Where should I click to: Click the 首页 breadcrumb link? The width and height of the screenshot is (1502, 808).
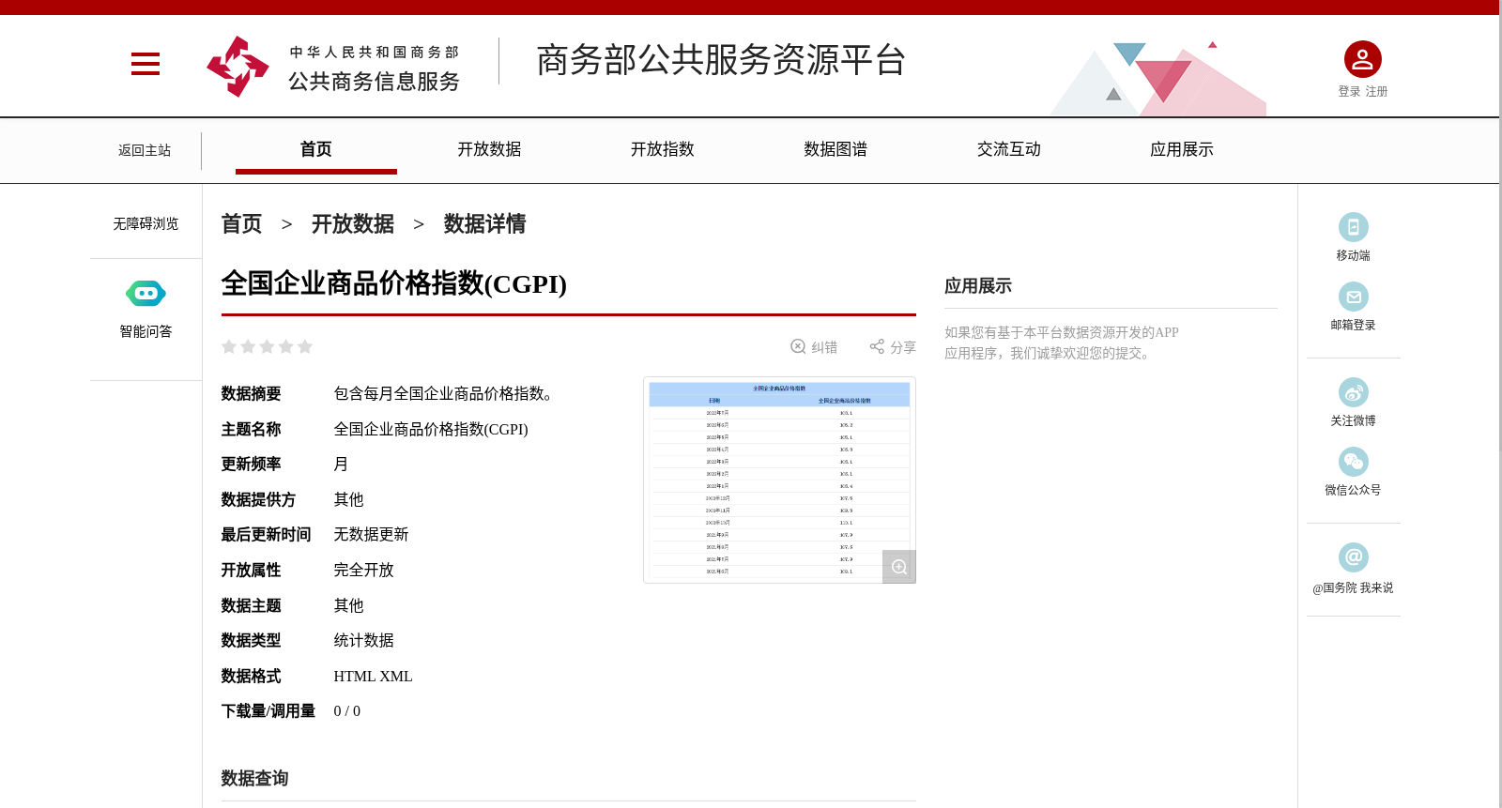pos(241,224)
